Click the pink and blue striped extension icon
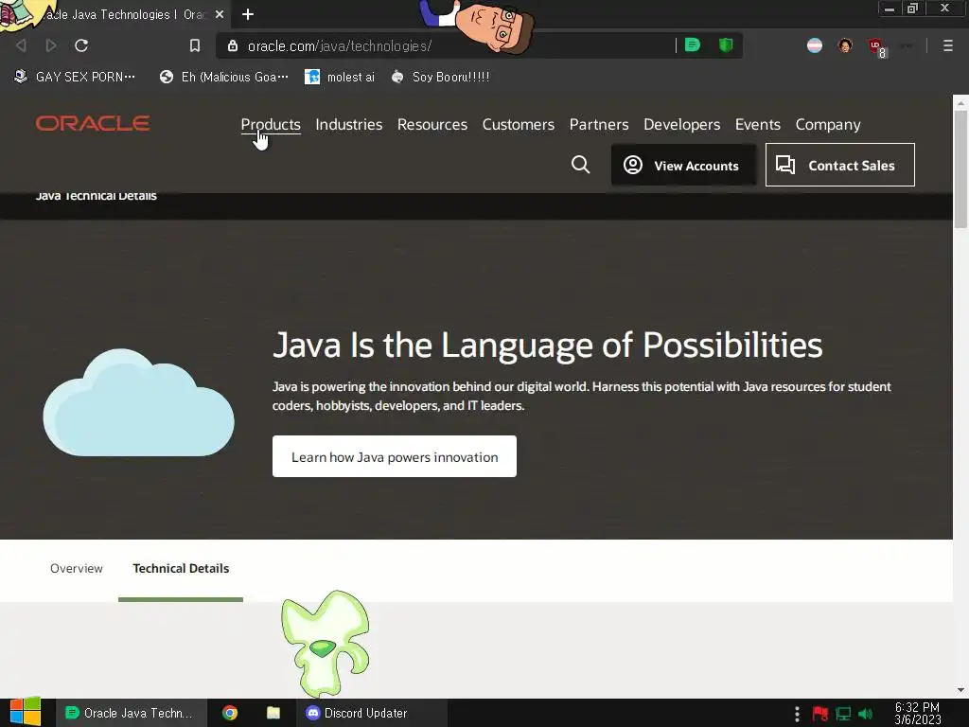The height and width of the screenshot is (727, 969). [x=815, y=45]
